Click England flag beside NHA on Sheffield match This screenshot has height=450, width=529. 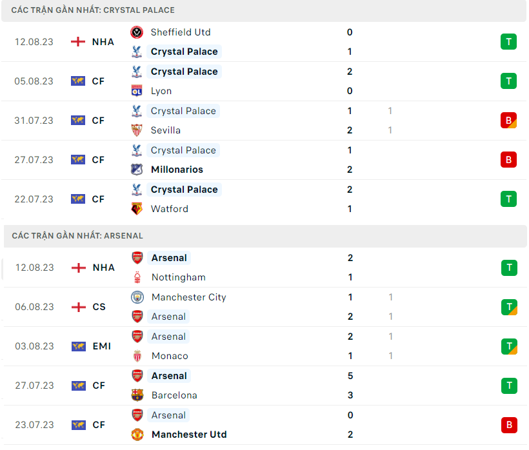(x=78, y=42)
